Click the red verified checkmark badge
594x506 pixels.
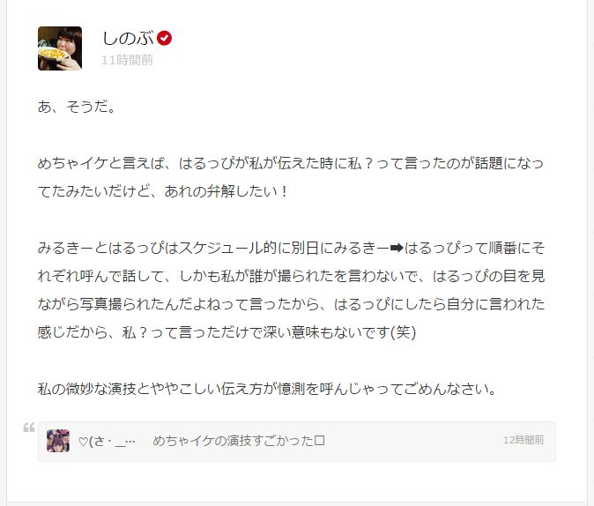pos(164,38)
